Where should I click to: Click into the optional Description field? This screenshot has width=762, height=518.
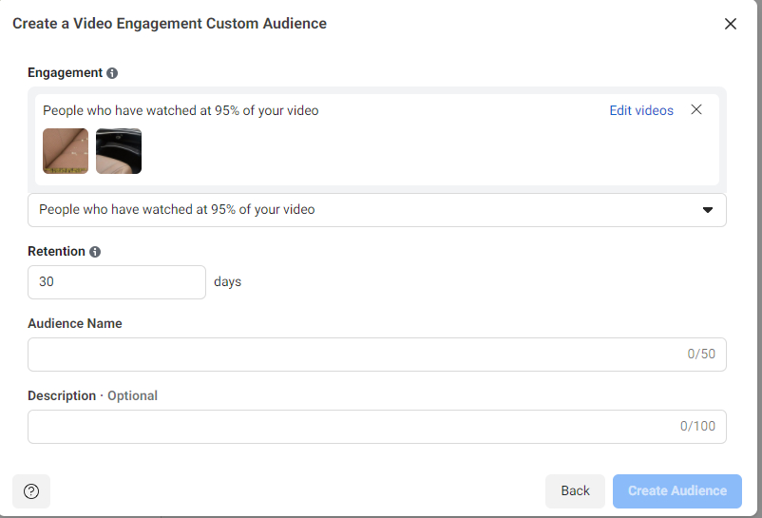pyautogui.click(x=352, y=427)
